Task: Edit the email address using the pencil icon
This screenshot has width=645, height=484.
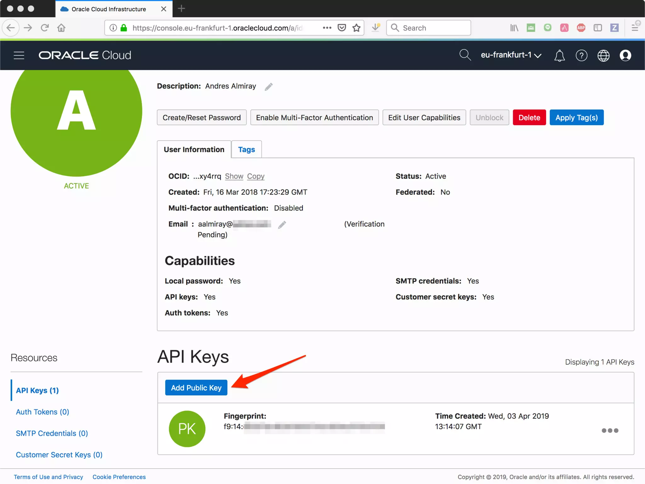Action: (x=282, y=225)
